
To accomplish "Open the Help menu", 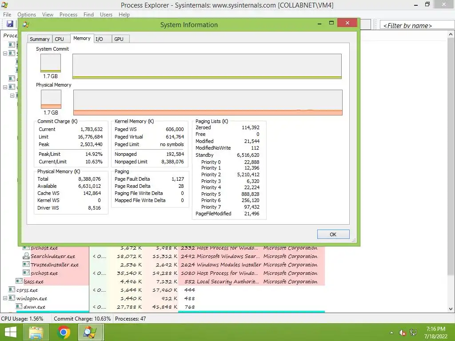I will (x=124, y=15).
